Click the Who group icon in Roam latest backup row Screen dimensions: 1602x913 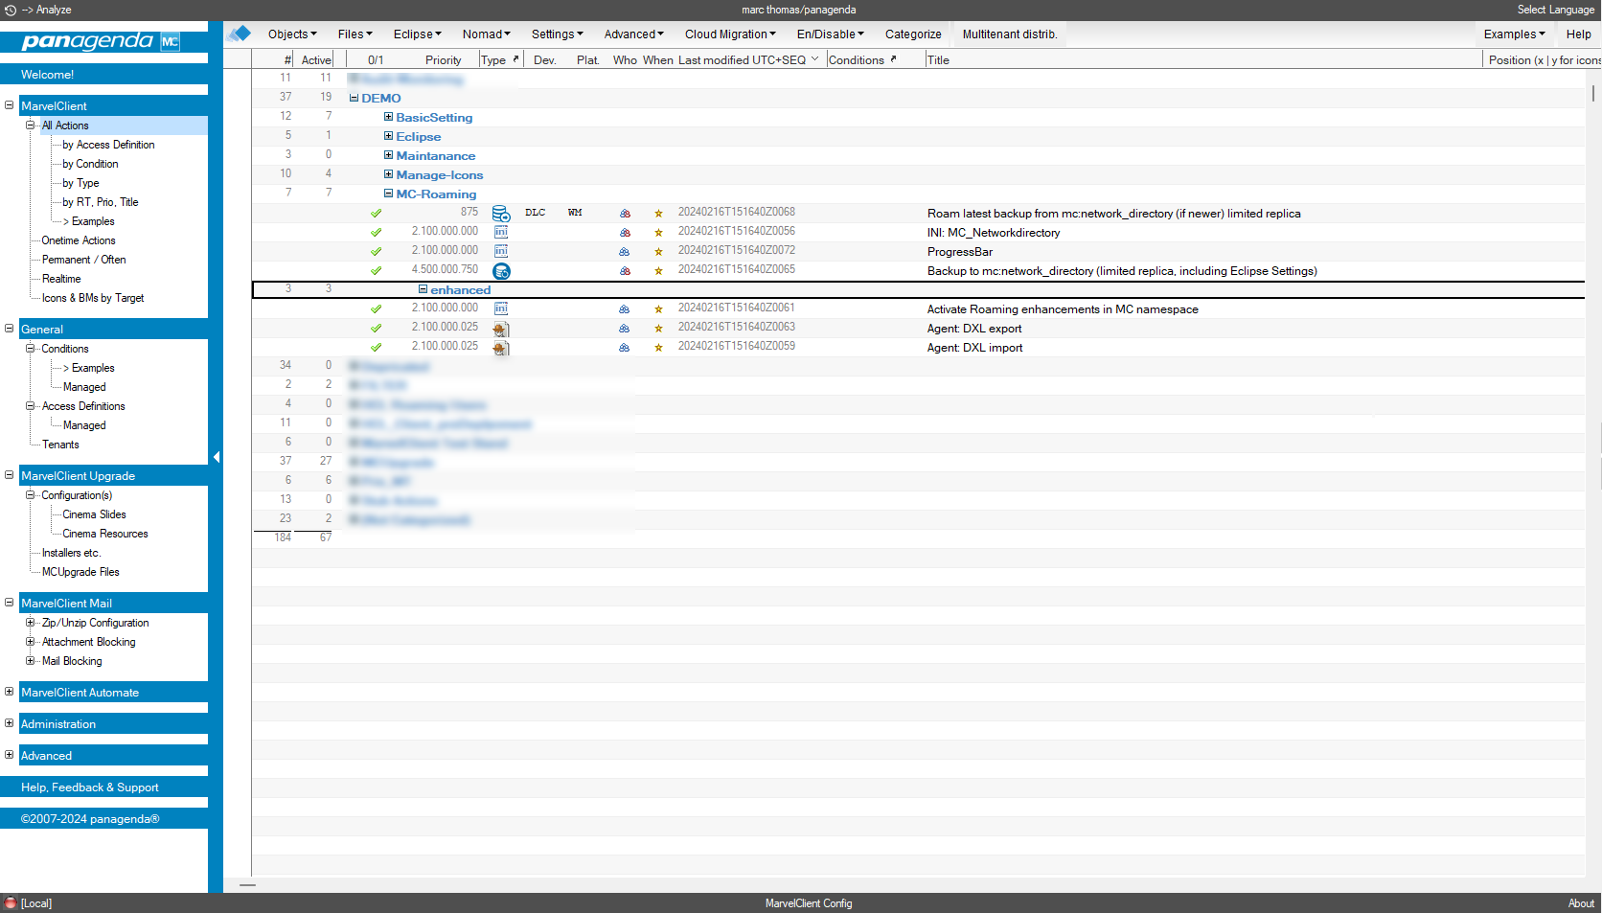point(625,214)
